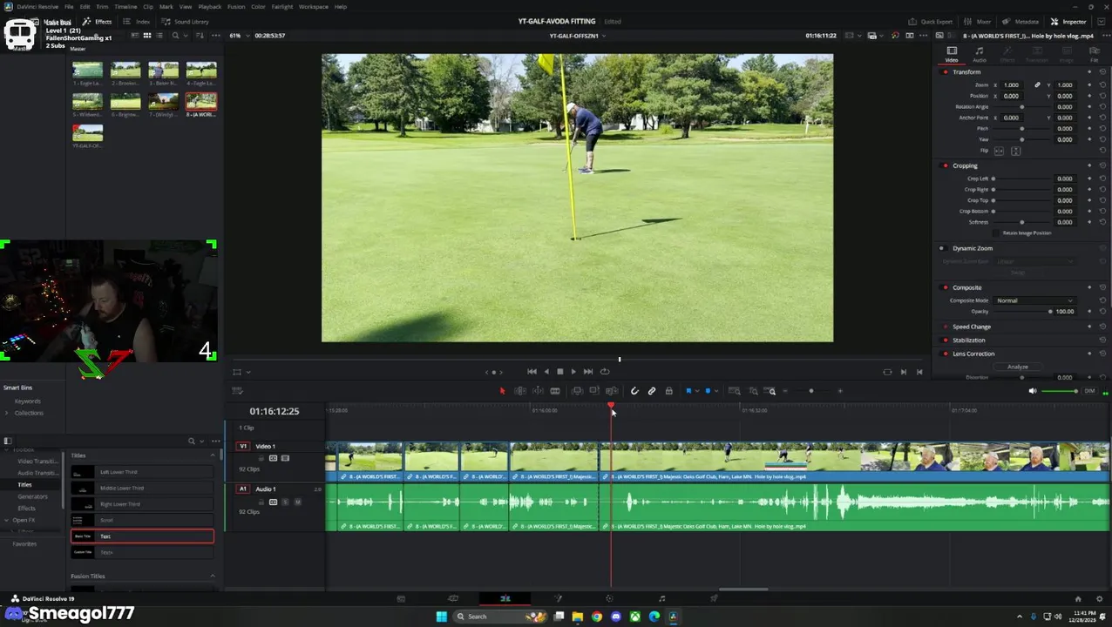
Task: Reset the Transform section
Action: pos(1102,72)
